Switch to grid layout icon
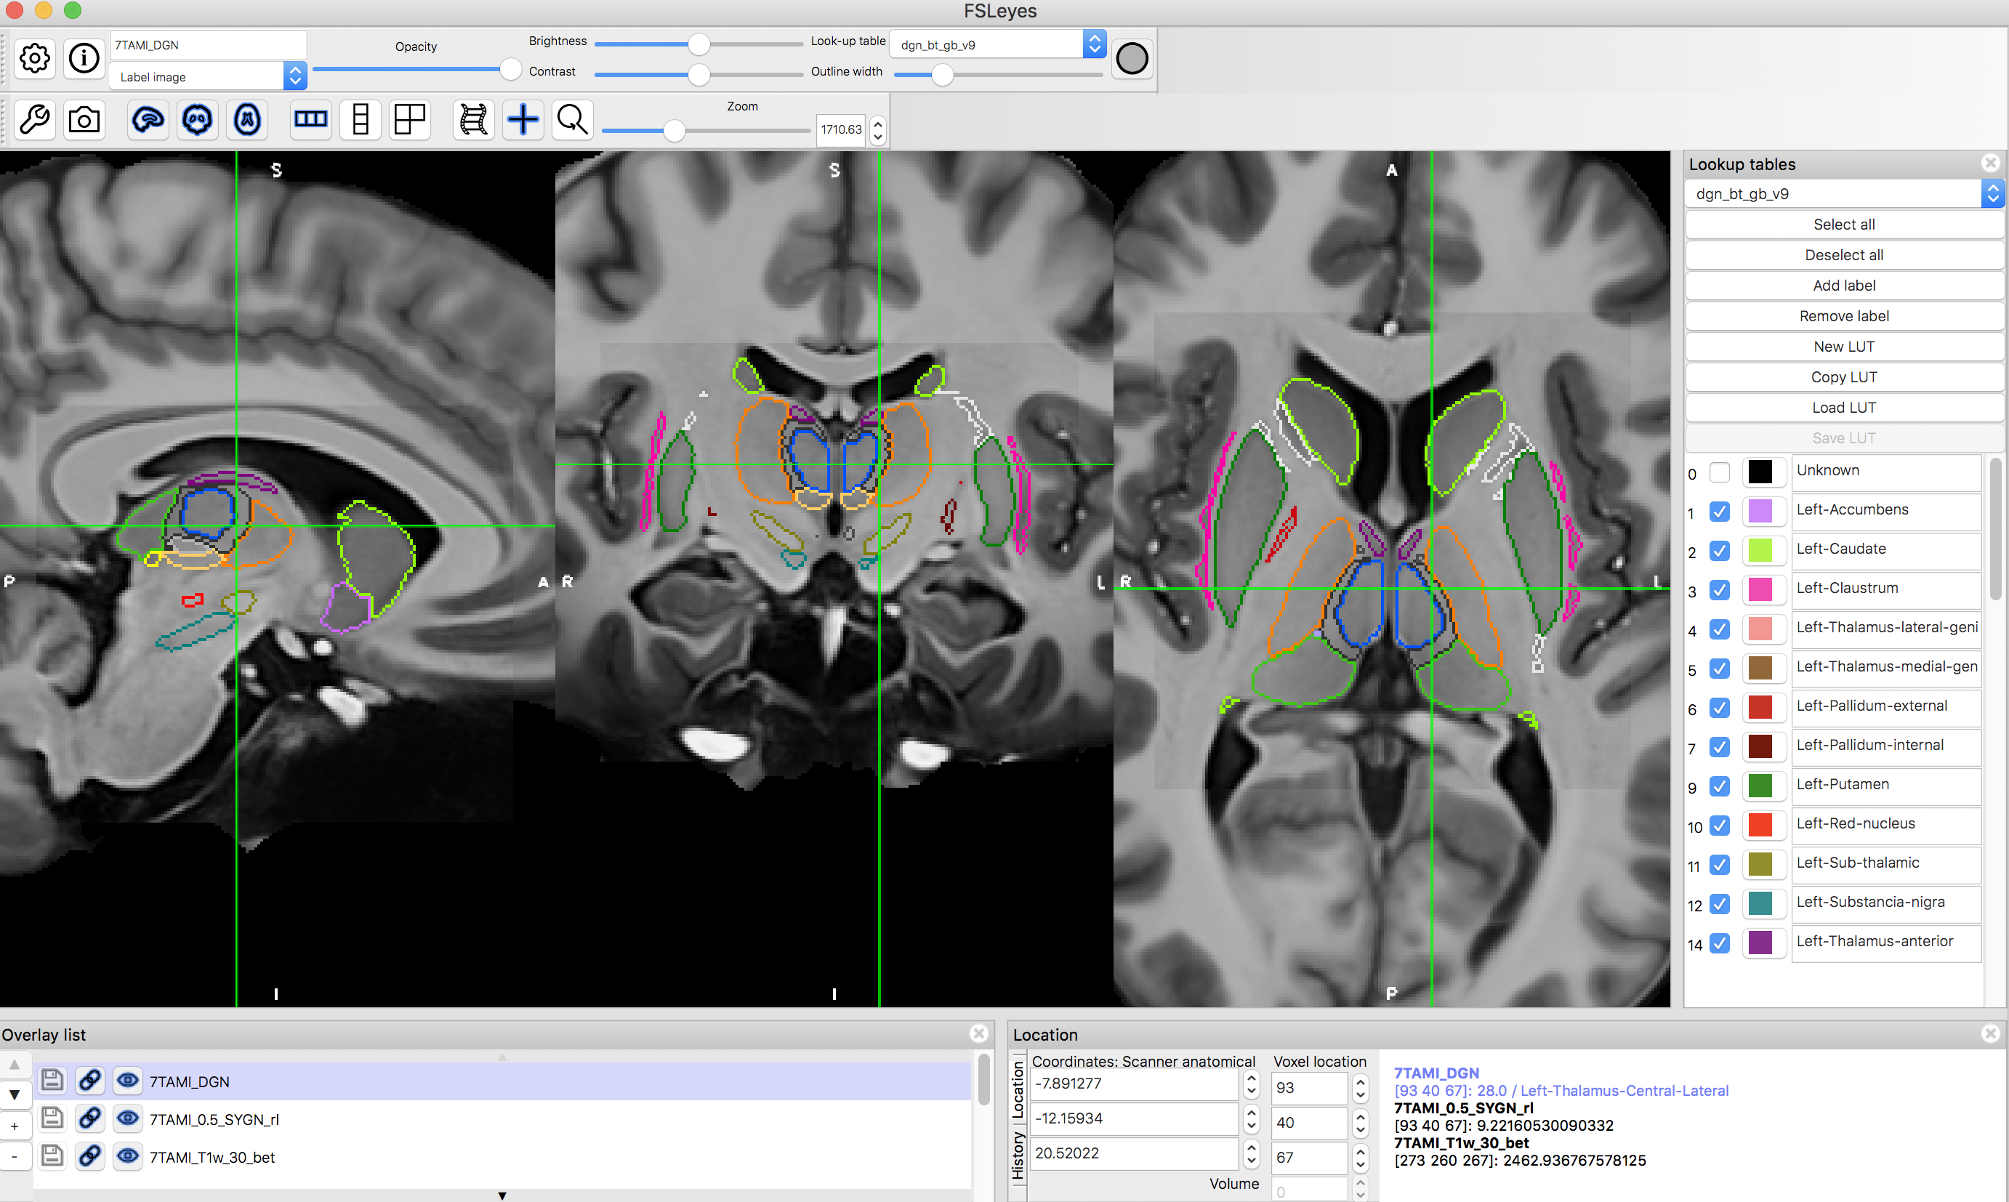 point(410,121)
